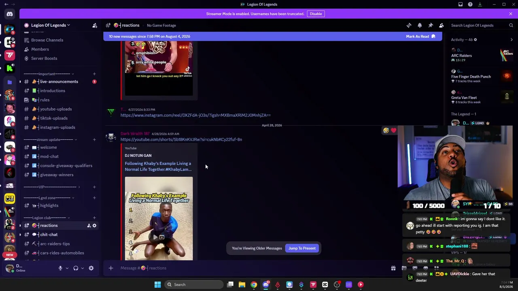
Task: Open Discord inbox icon in title bar
Action: pyautogui.click(x=461, y=4)
